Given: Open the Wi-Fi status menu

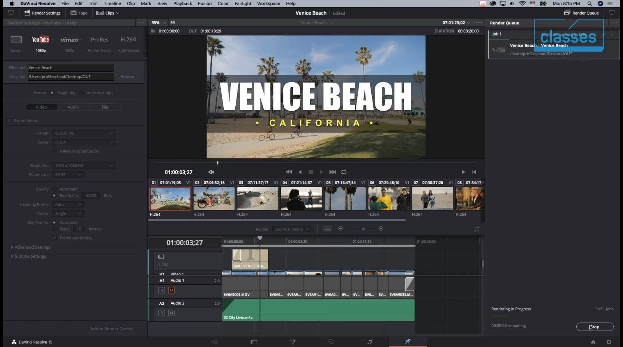Looking at the screenshot, I should click(x=522, y=3).
